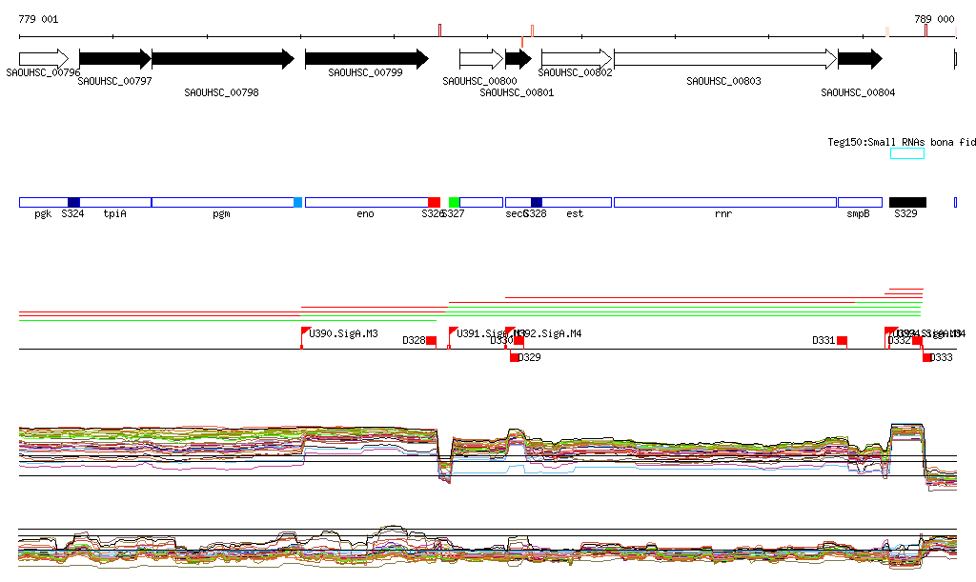Click the SAOUHSC_00802 white gene arrow
The width and height of the screenshot is (976, 582).
click(576, 58)
